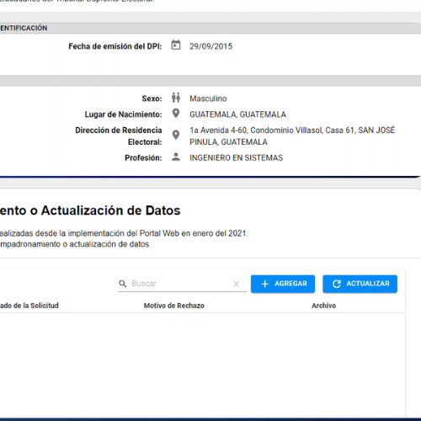Screen dimensions: 421x421
Task: Click the Profesión label
Action: (143, 157)
